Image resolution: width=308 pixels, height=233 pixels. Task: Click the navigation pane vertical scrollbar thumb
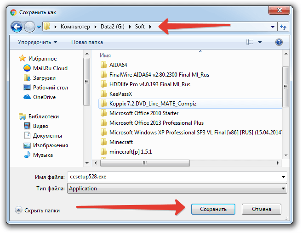pos(86,82)
